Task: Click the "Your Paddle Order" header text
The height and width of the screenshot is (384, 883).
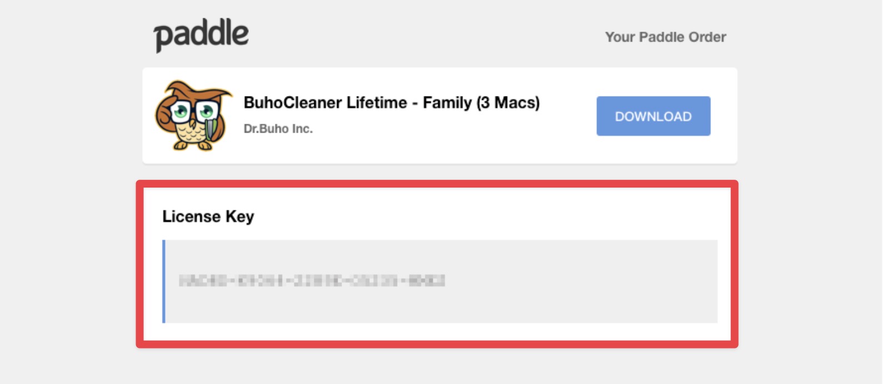Action: [x=665, y=37]
